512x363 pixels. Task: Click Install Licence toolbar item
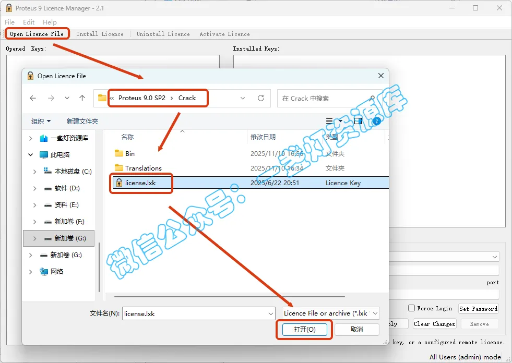100,34
